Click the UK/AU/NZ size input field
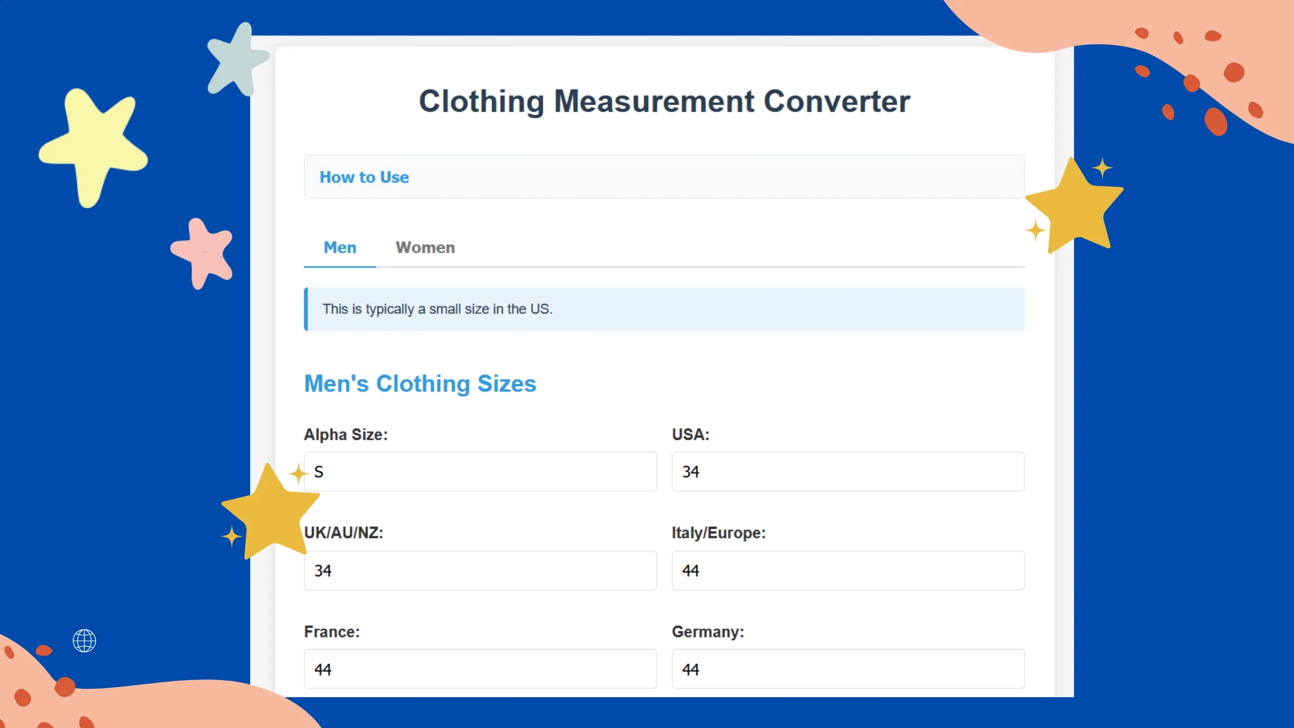The width and height of the screenshot is (1294, 728). [x=480, y=571]
